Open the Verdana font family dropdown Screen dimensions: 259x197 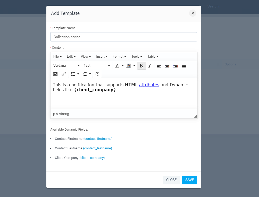(x=66, y=66)
